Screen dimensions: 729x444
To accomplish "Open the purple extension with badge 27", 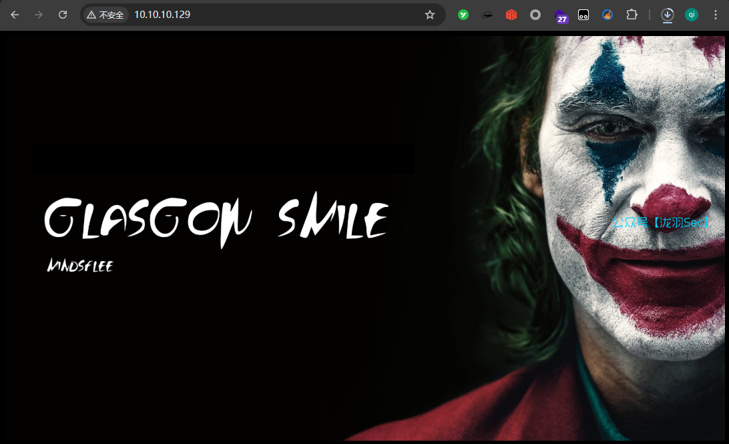I will click(x=561, y=15).
